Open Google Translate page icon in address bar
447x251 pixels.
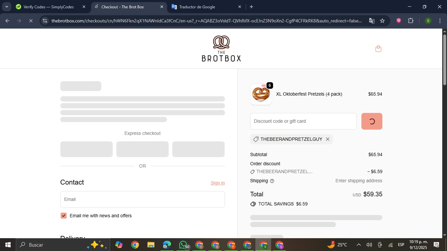tap(372, 21)
